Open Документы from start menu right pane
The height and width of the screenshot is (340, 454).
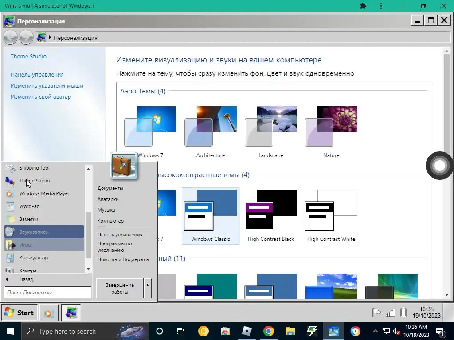tap(110, 188)
